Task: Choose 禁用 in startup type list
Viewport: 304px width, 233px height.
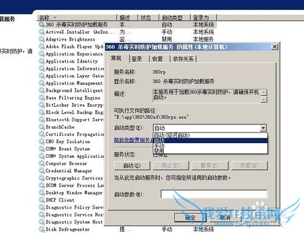Action: [210, 150]
